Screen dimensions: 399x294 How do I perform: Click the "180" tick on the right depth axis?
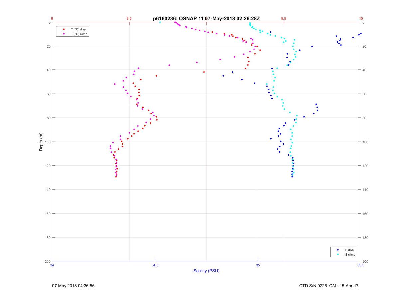pyautogui.click(x=365, y=238)
